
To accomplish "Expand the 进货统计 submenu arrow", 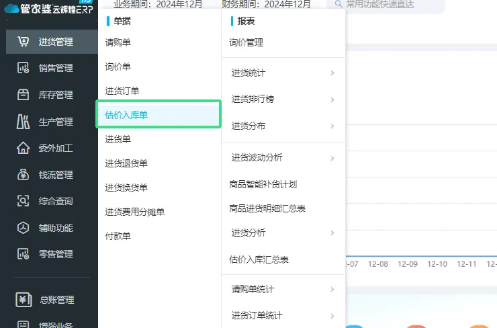I will click(332, 73).
